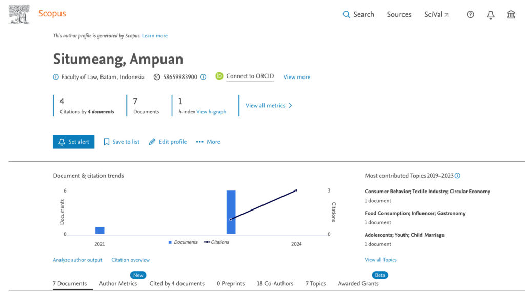Expand View all metrics chevron
Image resolution: width=525 pixels, height=306 pixels.
point(290,106)
